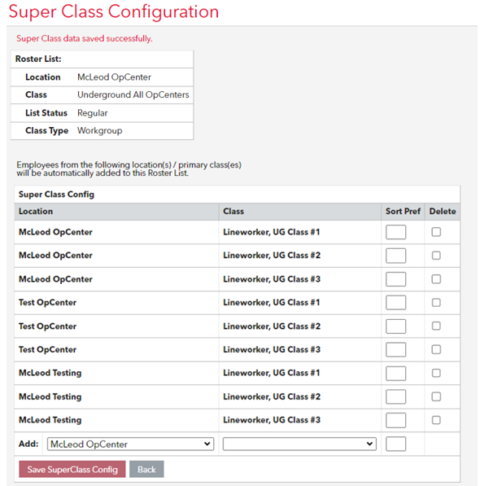Check Delete for McLeod OpCenter UG Class #3
480x486 pixels.
[436, 279]
